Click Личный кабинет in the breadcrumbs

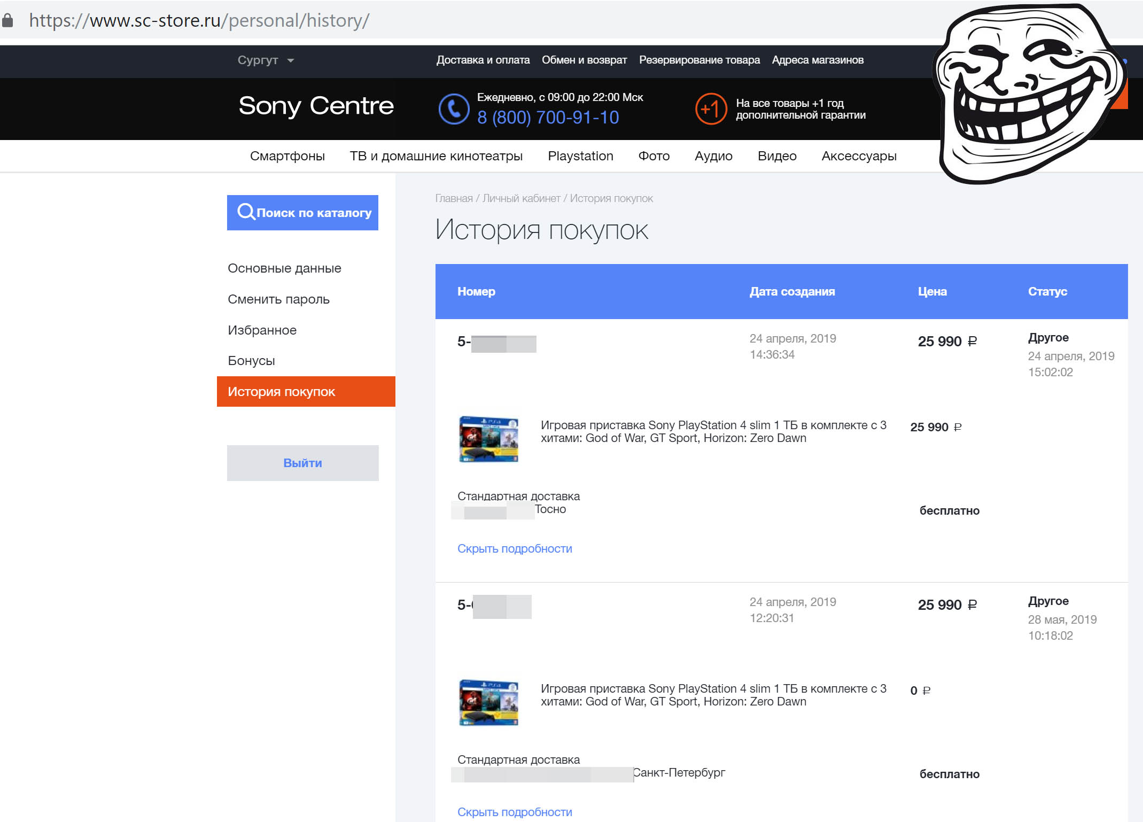(x=521, y=198)
